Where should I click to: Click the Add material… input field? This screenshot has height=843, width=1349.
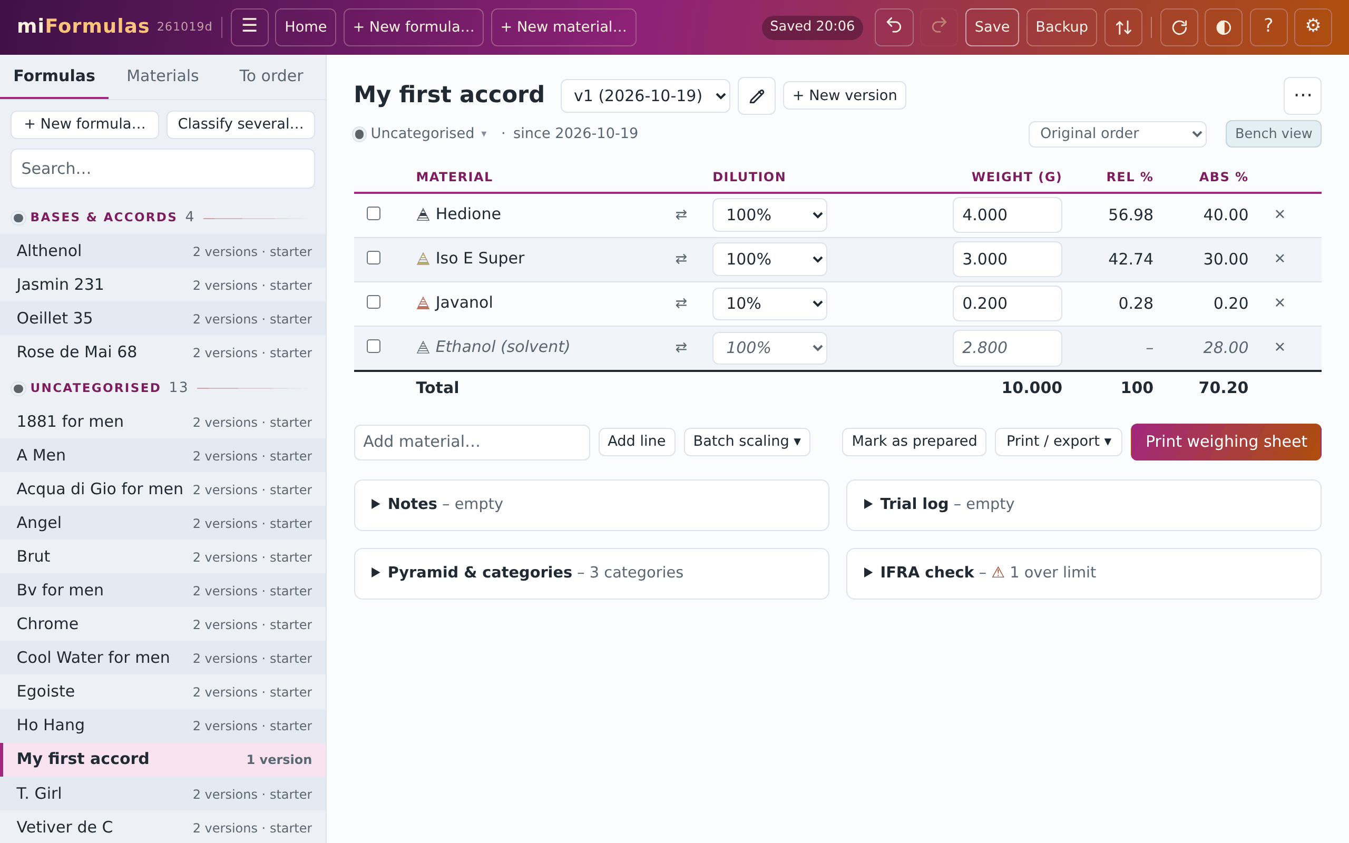pos(472,442)
